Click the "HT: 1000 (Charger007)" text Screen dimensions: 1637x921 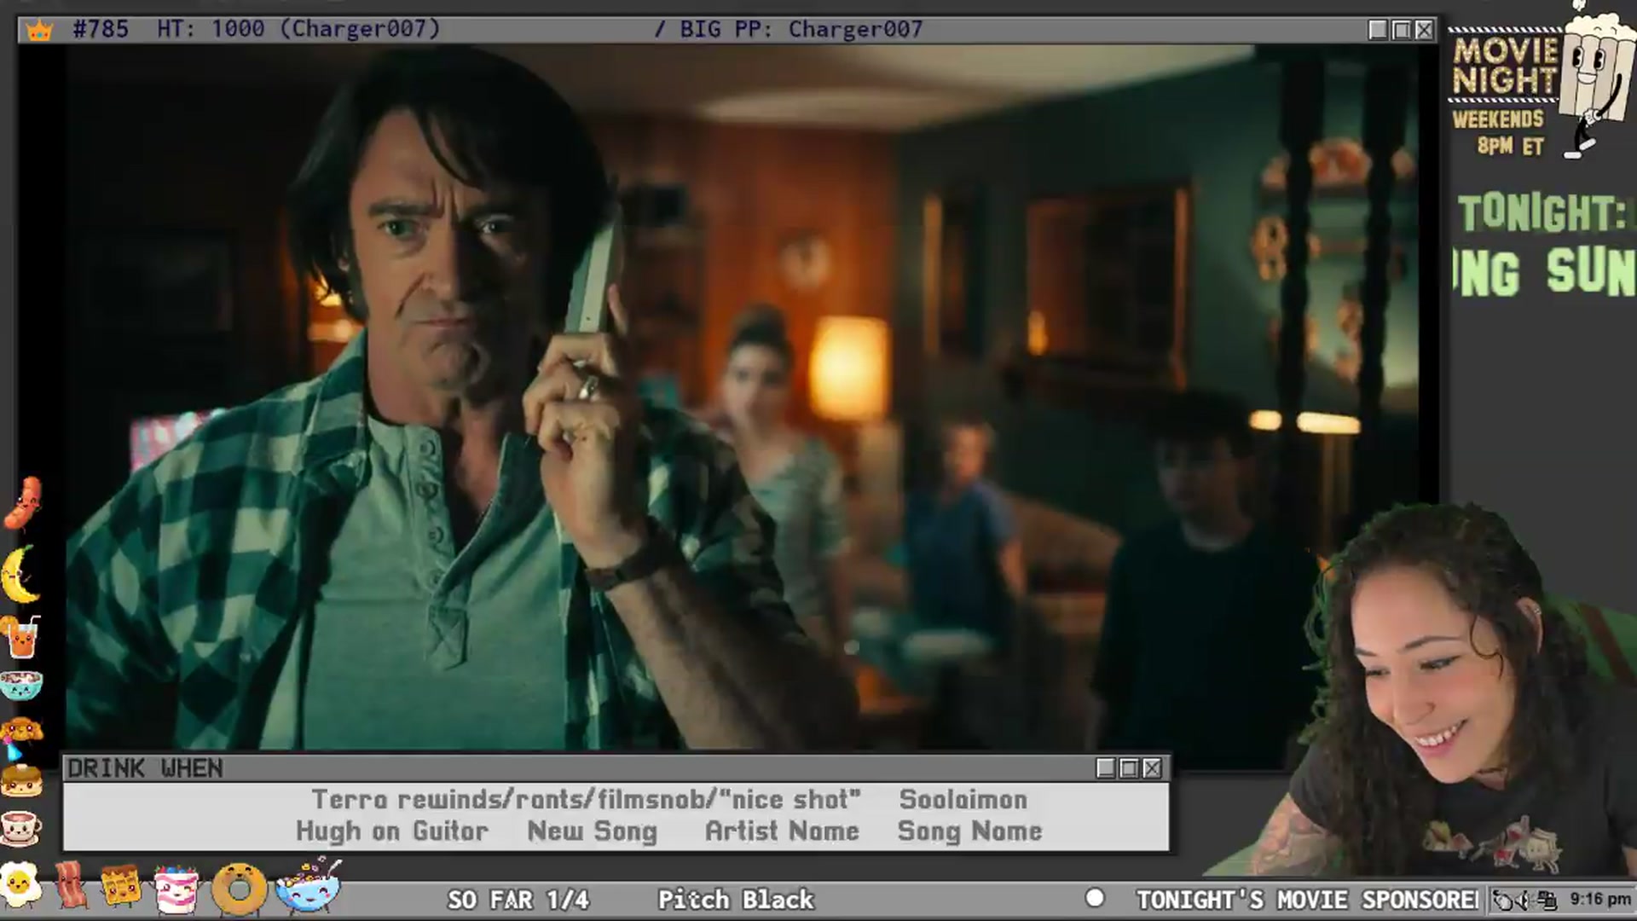(298, 29)
